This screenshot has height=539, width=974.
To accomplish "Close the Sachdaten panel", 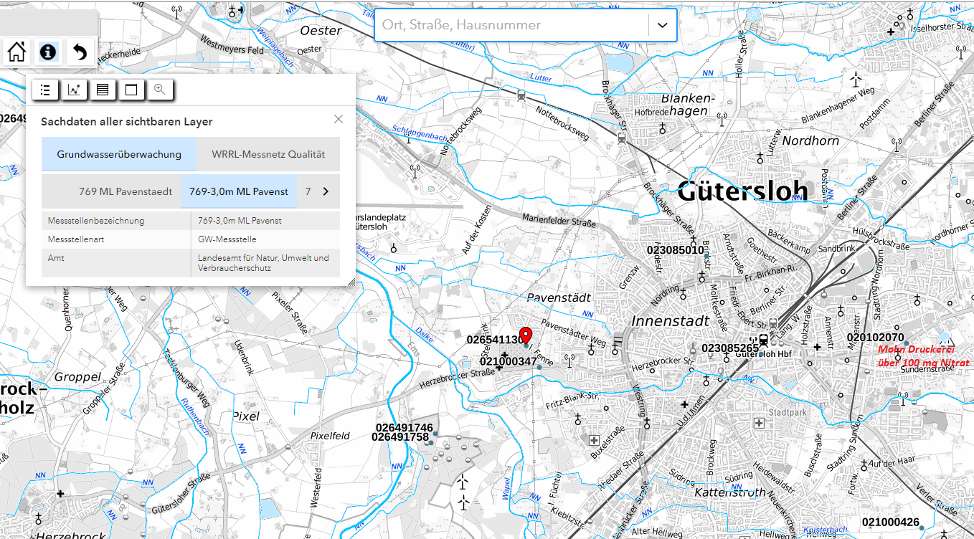I will tap(339, 119).
